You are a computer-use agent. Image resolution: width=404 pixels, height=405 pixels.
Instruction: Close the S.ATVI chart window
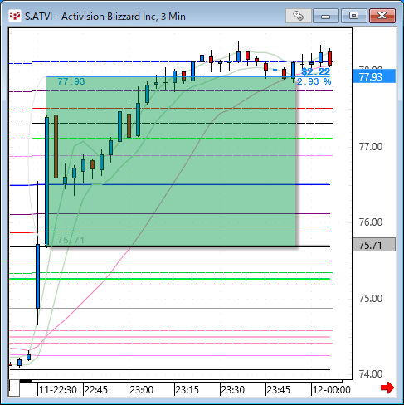382,16
